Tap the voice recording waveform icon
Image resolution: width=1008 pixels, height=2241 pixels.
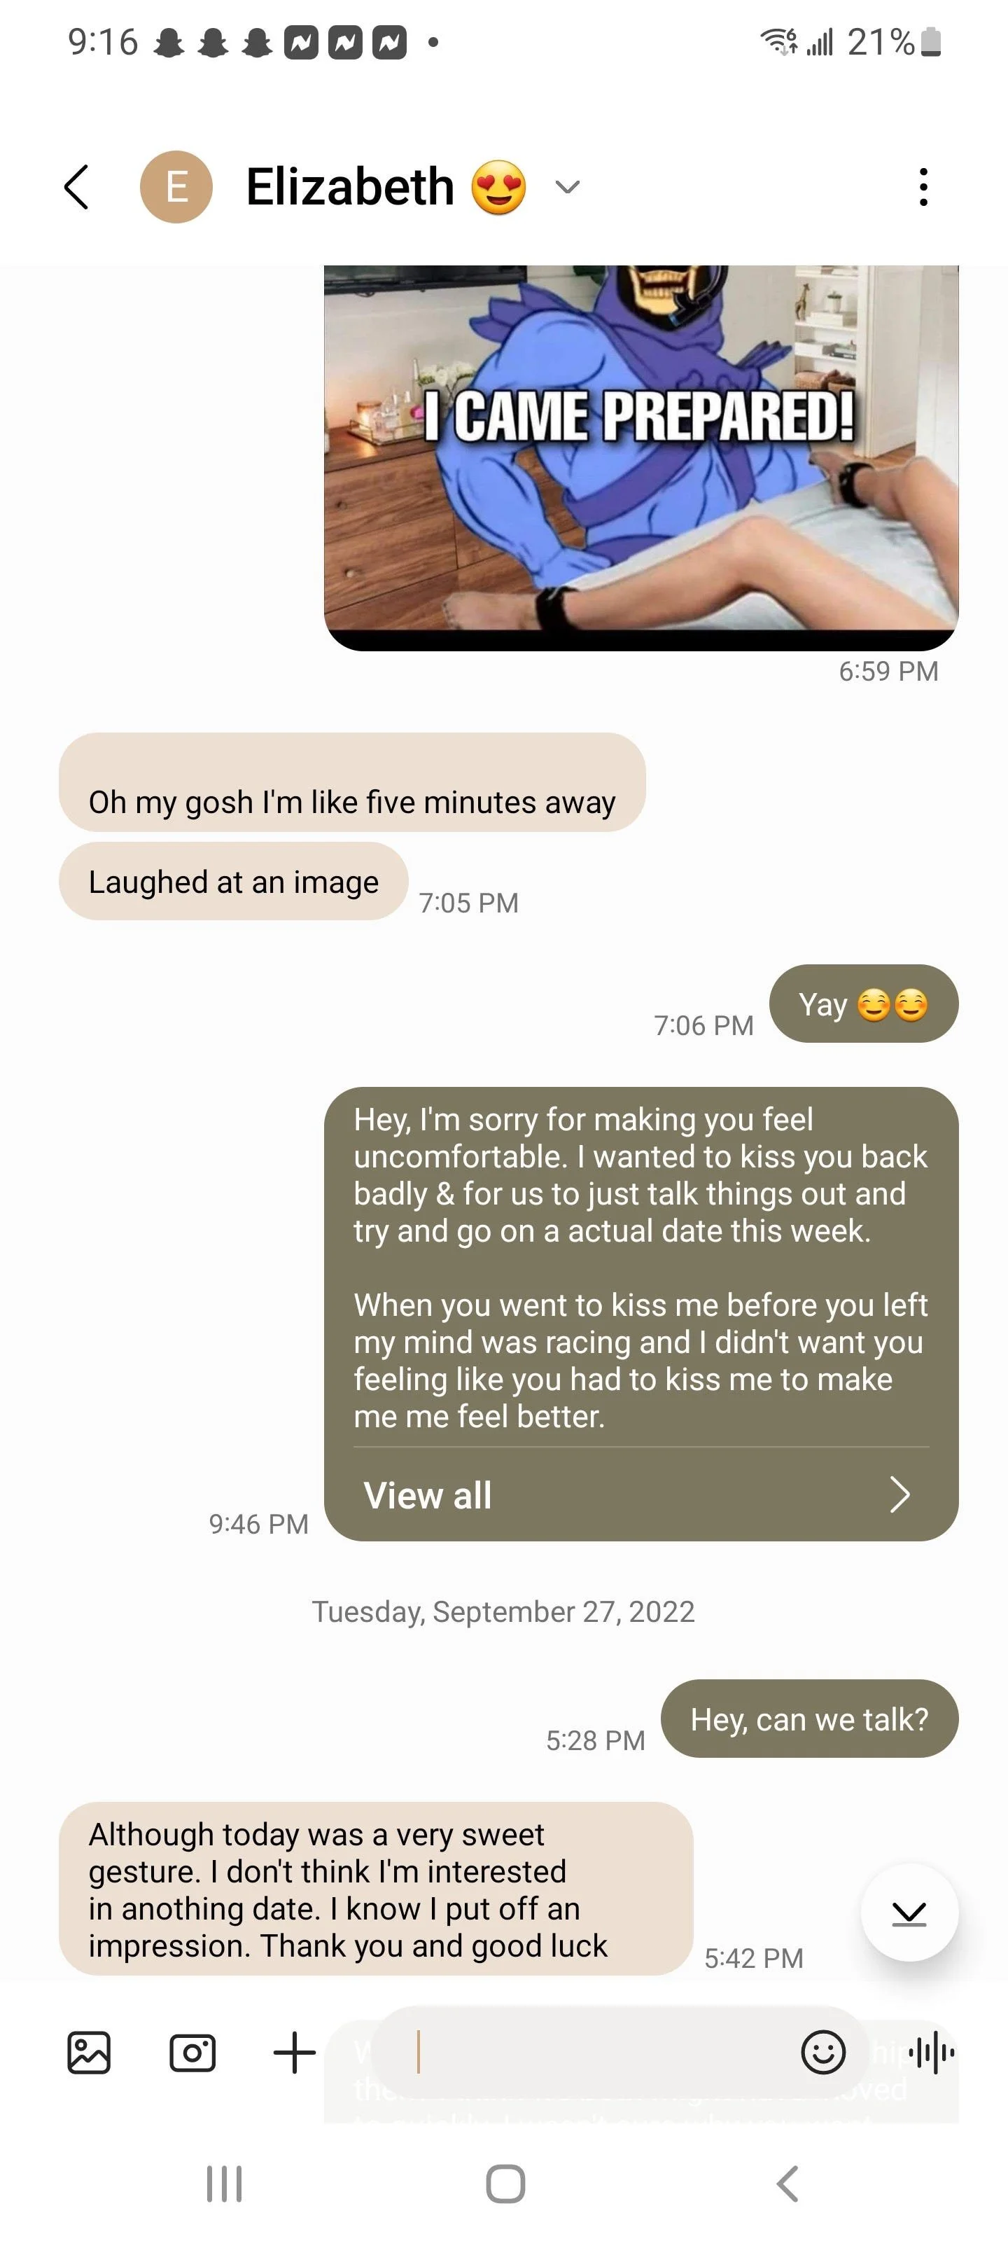[930, 2053]
